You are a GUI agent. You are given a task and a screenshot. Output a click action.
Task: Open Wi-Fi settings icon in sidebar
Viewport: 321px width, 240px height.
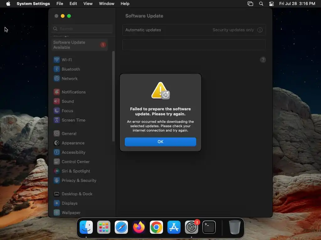[57, 60]
